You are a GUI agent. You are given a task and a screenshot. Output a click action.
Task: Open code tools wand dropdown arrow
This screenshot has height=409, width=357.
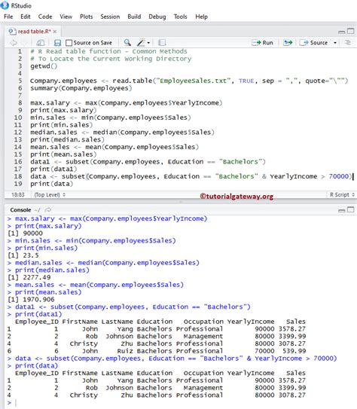tap(148, 43)
